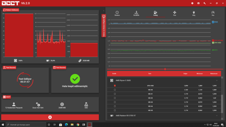Click the VIN1 legend swatch

(x=213, y=22)
